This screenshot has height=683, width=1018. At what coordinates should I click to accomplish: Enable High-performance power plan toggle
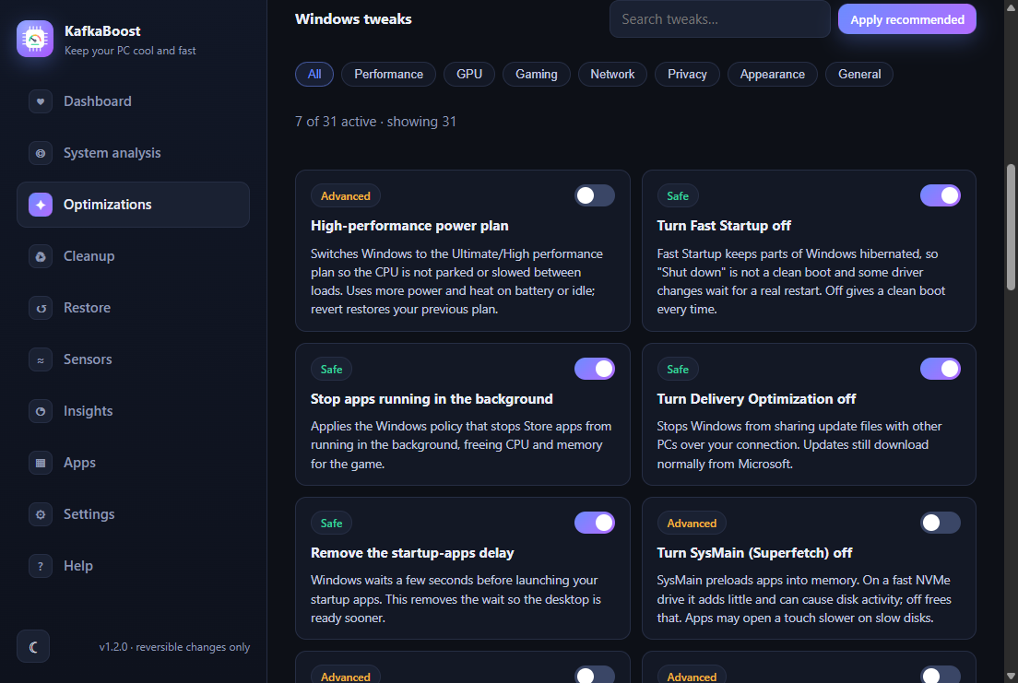pyautogui.click(x=594, y=195)
